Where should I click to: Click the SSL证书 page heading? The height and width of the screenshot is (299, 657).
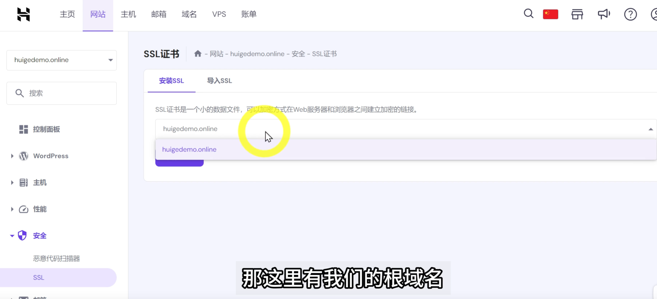161,54
